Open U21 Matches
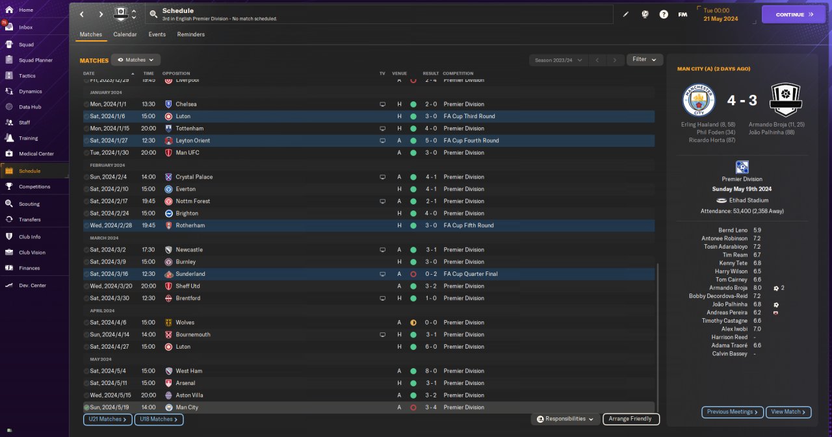 tap(107, 419)
